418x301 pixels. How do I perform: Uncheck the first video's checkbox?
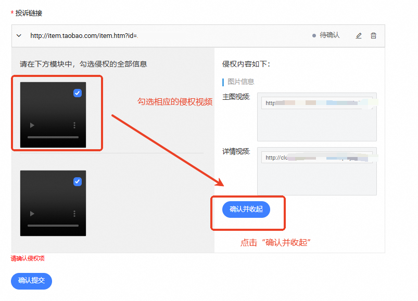pos(78,93)
